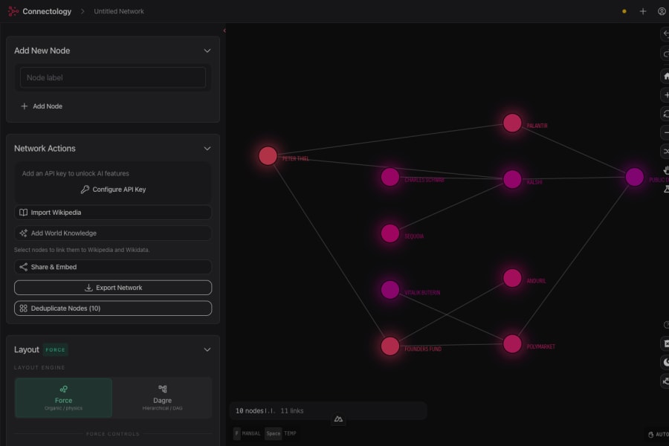The width and height of the screenshot is (669, 446).
Task: Select the Force layout engine
Action: [64, 398]
